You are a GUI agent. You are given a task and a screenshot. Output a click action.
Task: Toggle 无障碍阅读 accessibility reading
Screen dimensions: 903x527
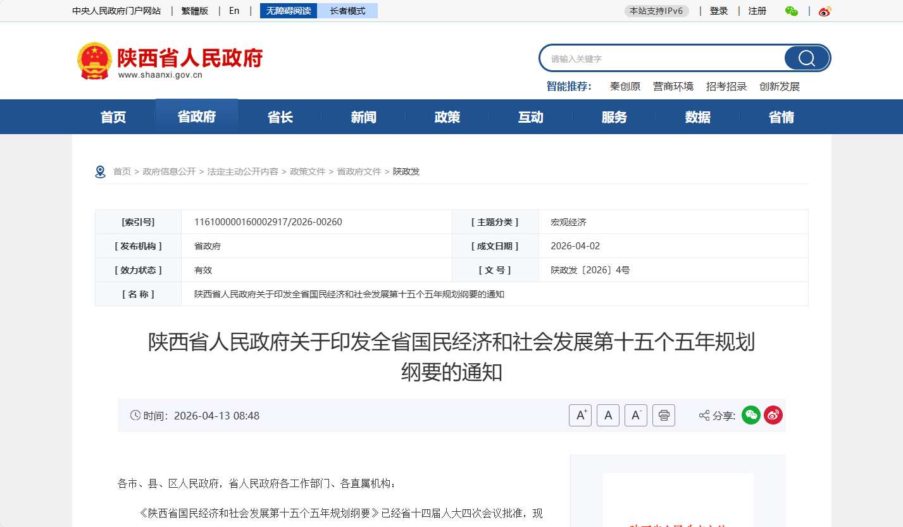point(289,11)
